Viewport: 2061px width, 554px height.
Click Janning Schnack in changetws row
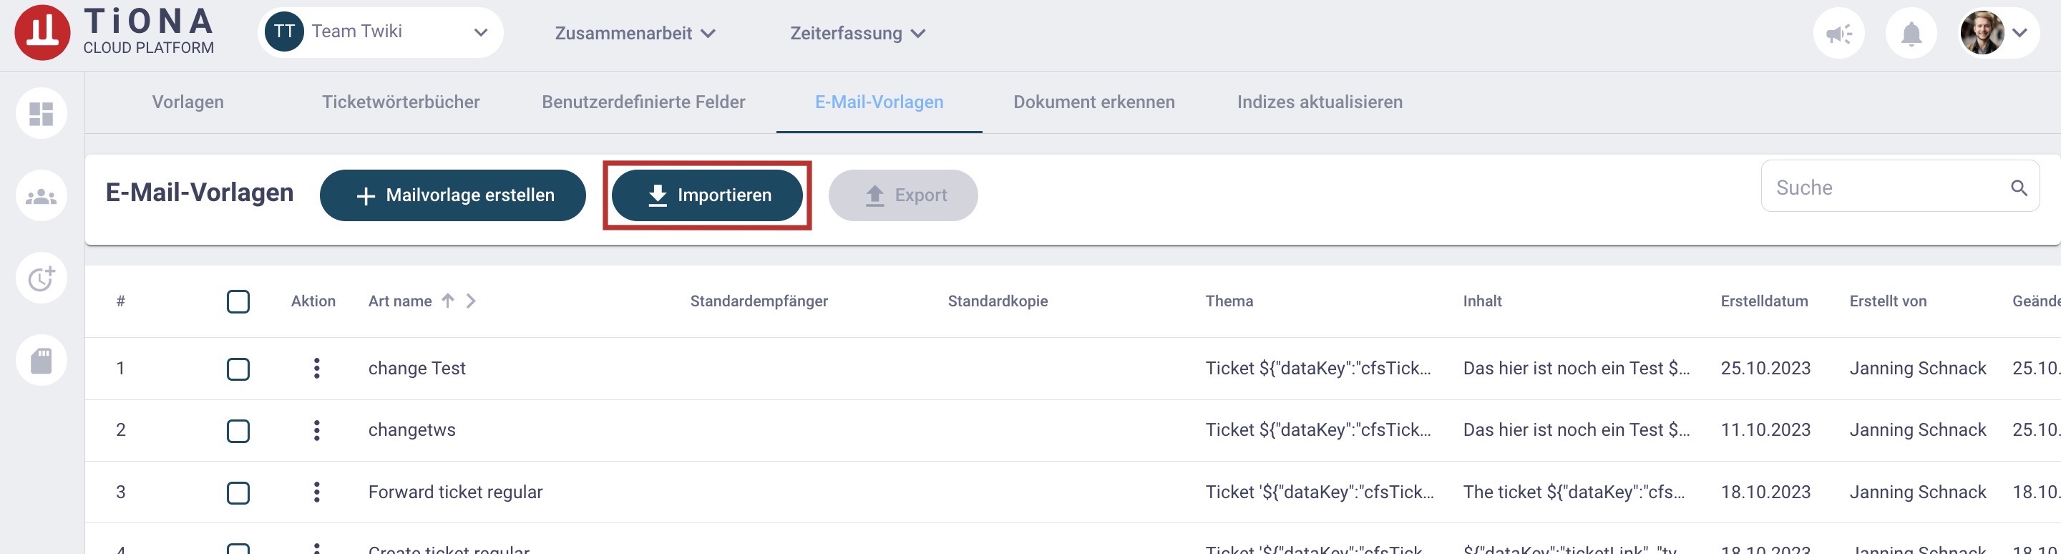1917,430
